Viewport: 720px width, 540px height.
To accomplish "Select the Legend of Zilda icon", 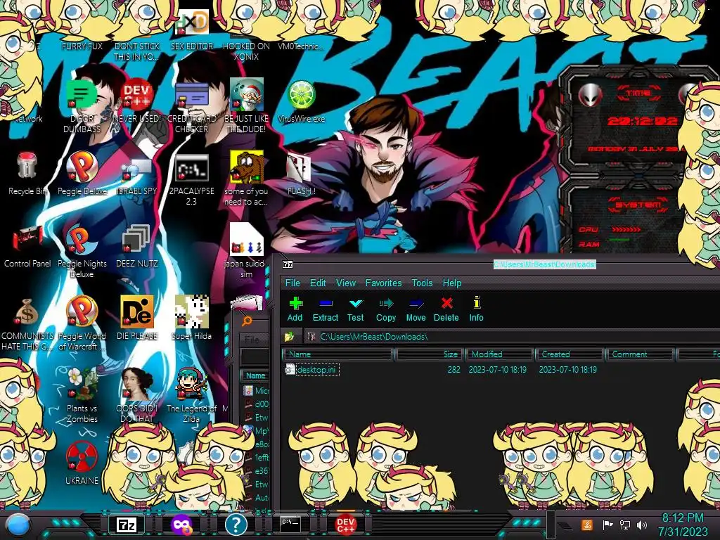I will [x=191, y=396].
